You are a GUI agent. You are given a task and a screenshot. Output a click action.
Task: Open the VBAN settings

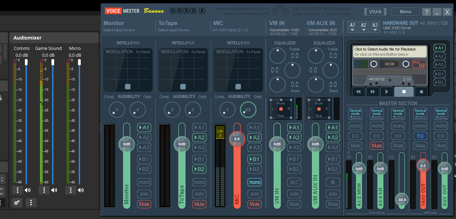tap(375, 12)
